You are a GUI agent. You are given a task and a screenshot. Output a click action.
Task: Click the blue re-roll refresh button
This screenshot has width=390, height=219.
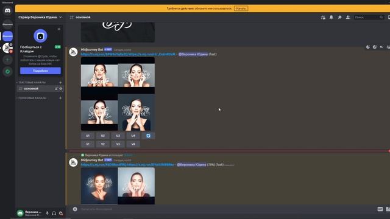(x=148, y=136)
